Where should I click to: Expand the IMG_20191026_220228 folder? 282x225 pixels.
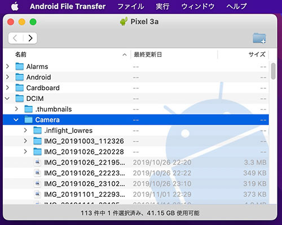pyautogui.click(x=25, y=152)
